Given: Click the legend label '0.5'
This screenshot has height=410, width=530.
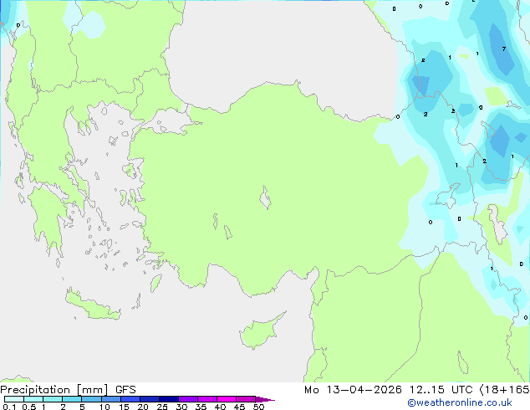Looking at the screenshot, I should (29, 407).
